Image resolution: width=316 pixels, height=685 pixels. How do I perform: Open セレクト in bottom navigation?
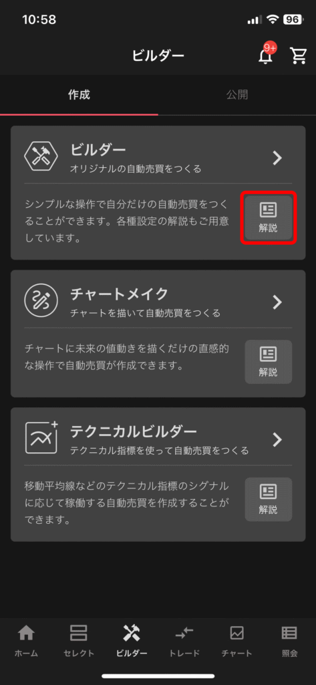79,640
